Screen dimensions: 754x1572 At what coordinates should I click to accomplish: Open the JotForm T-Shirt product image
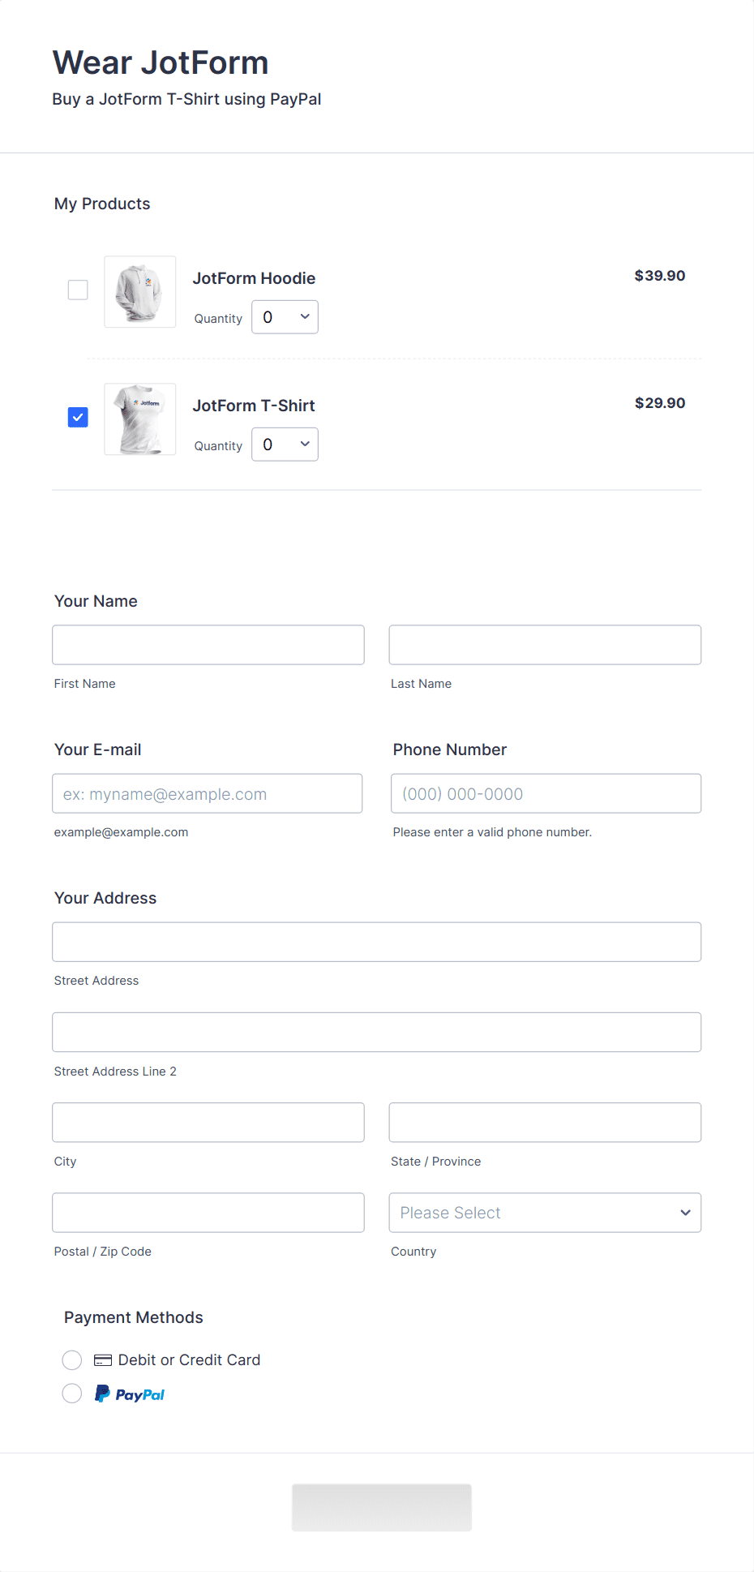pyautogui.click(x=140, y=419)
